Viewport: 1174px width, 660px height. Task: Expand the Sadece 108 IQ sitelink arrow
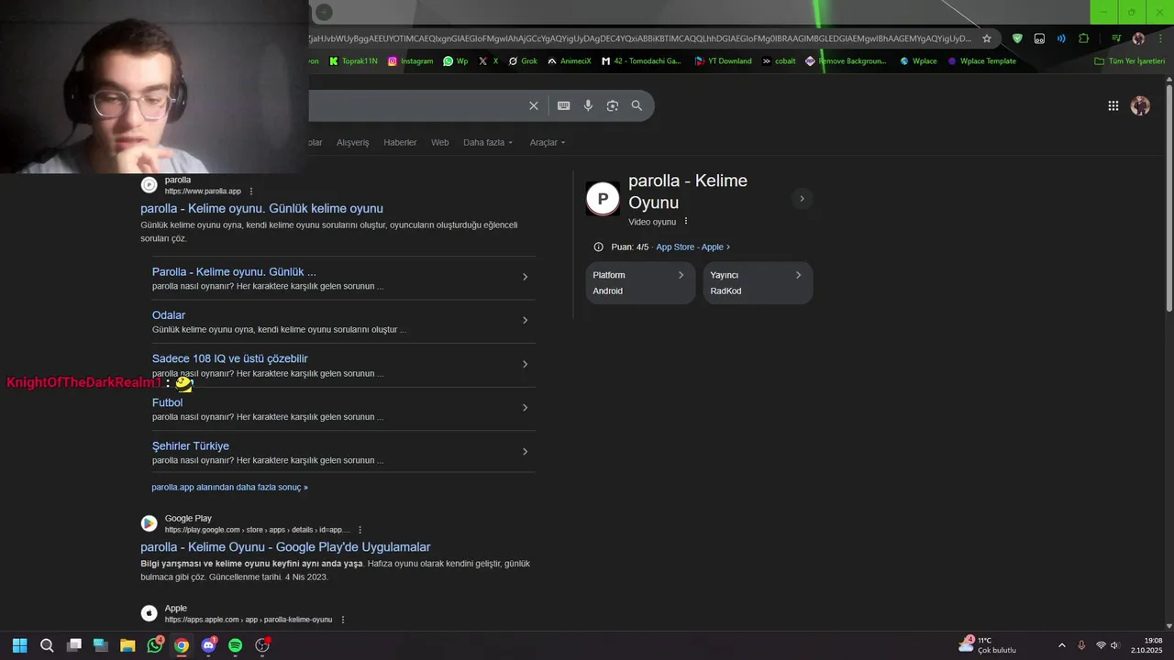coord(525,364)
